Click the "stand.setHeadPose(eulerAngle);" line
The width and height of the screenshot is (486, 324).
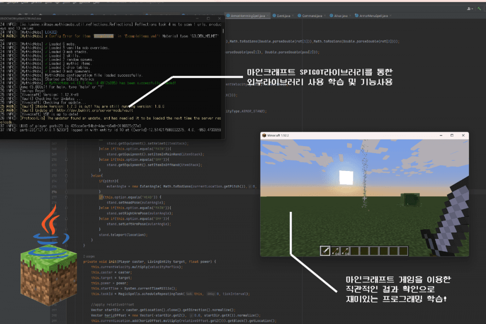coord(136,203)
